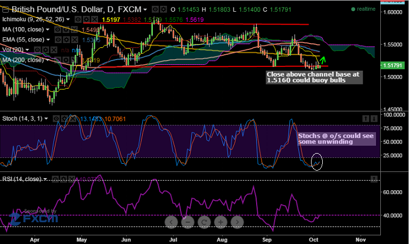Hide the Vol (20) indicator
Screen dimensions: 409x244
pos(37,50)
